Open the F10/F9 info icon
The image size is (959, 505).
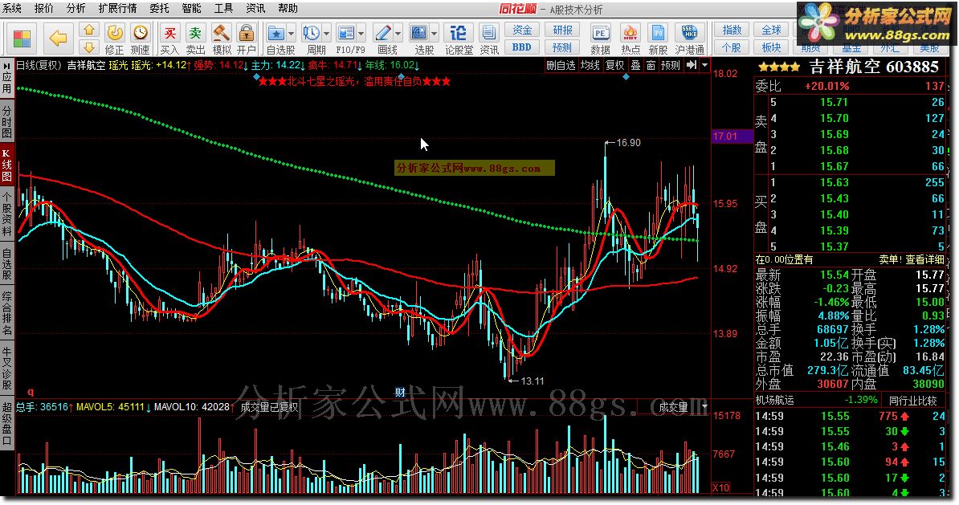[x=346, y=32]
